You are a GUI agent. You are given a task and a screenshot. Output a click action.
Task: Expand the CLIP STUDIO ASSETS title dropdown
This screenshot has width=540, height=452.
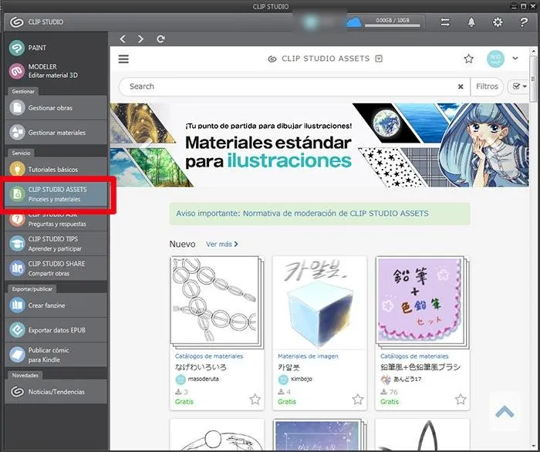click(x=379, y=59)
